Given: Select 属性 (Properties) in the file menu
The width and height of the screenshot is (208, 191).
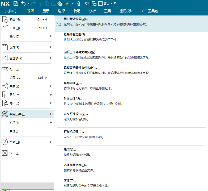Looking at the screenshot, I should click(14, 131).
